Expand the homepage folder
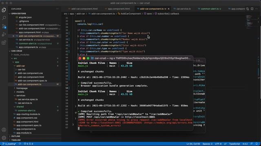 pos(22,88)
